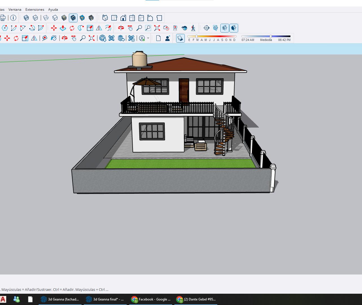Activate the Zoom Window tool
The image size is (362, 305).
[148, 28]
